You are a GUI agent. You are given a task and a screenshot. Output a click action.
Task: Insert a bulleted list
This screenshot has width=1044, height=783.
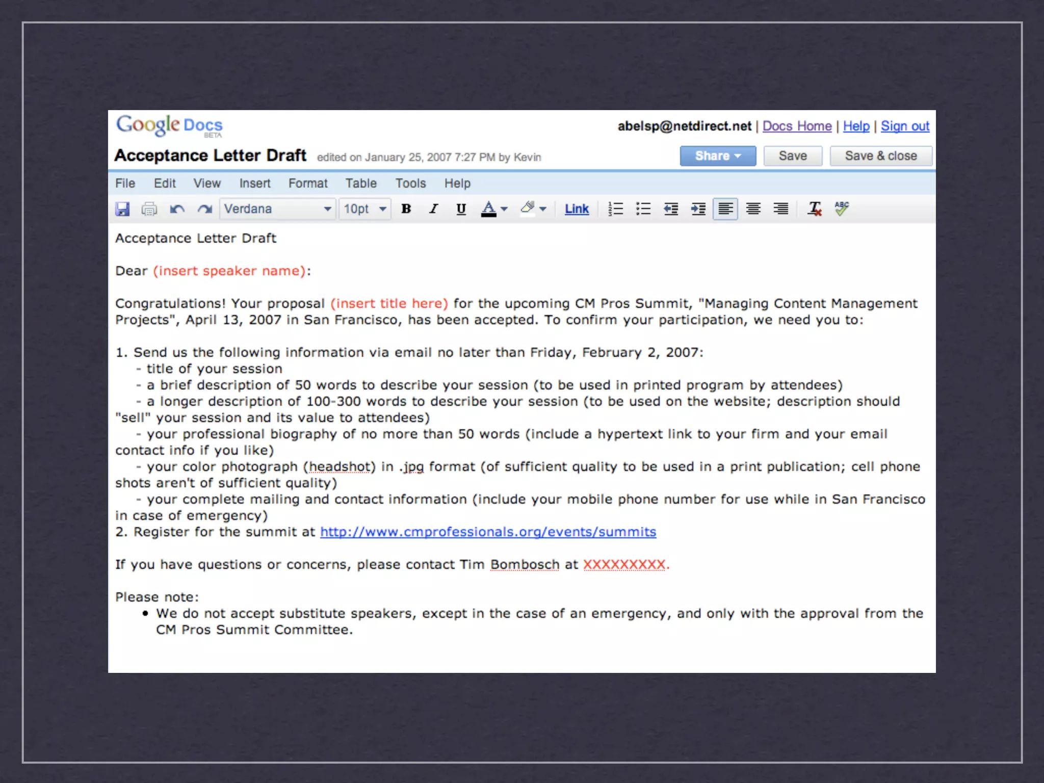click(x=643, y=209)
